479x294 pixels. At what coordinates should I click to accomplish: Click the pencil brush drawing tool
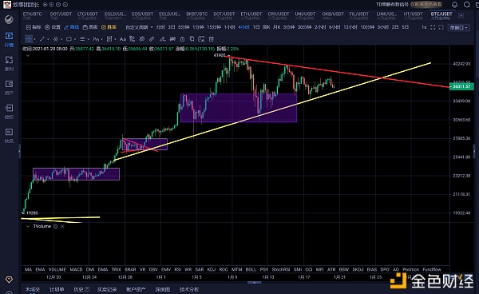tap(163, 39)
